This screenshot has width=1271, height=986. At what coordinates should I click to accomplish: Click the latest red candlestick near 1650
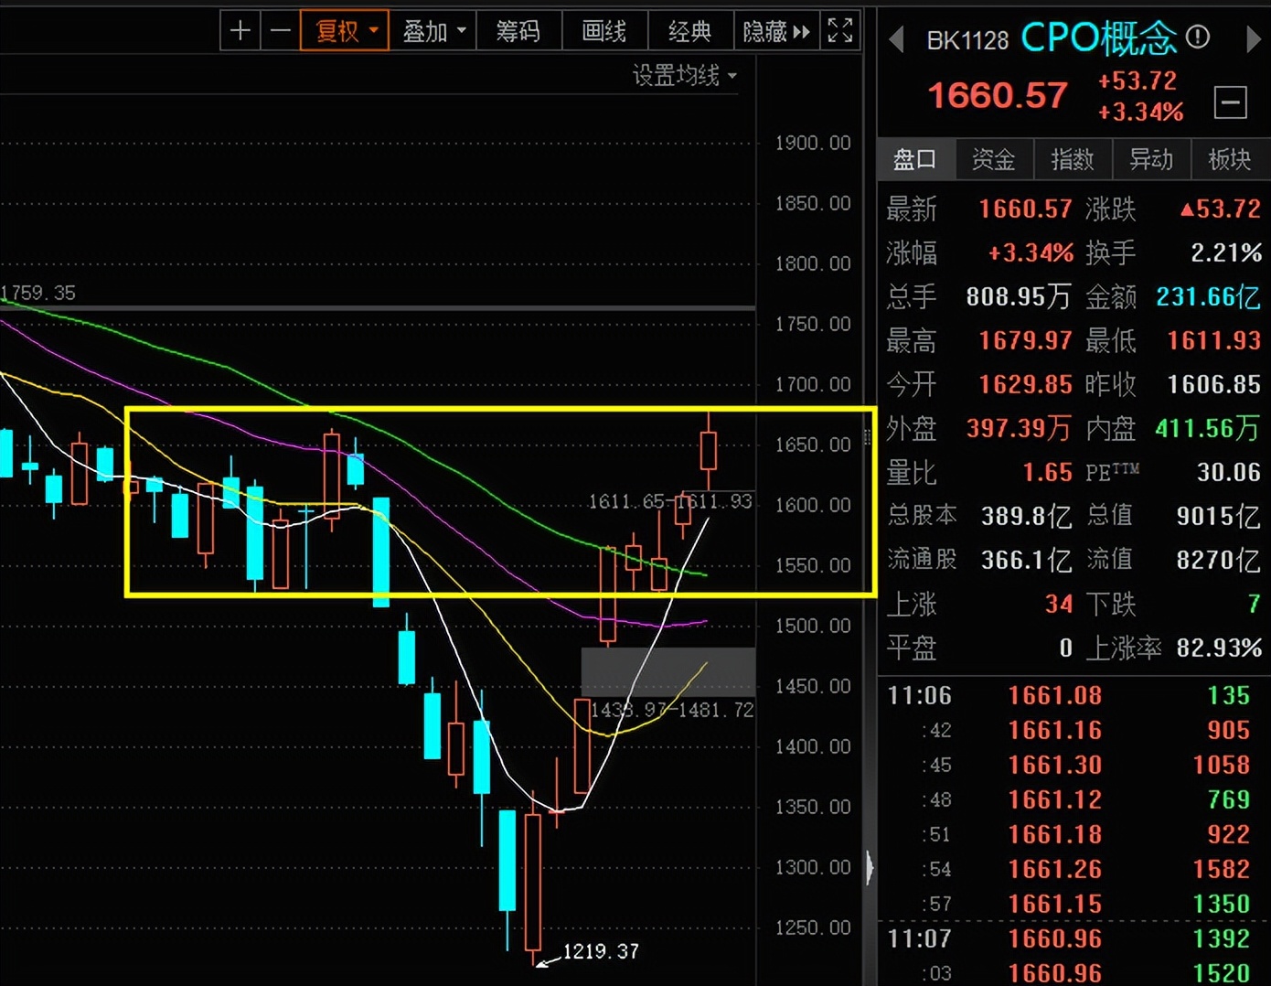coord(709,451)
